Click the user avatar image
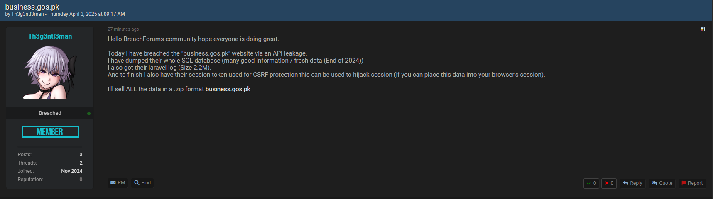The image size is (713, 199). point(50,73)
